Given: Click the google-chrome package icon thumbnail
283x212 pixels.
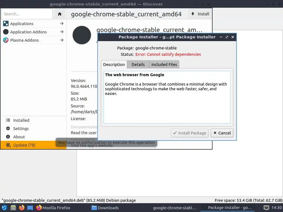Looking at the screenshot, I should [82, 35].
